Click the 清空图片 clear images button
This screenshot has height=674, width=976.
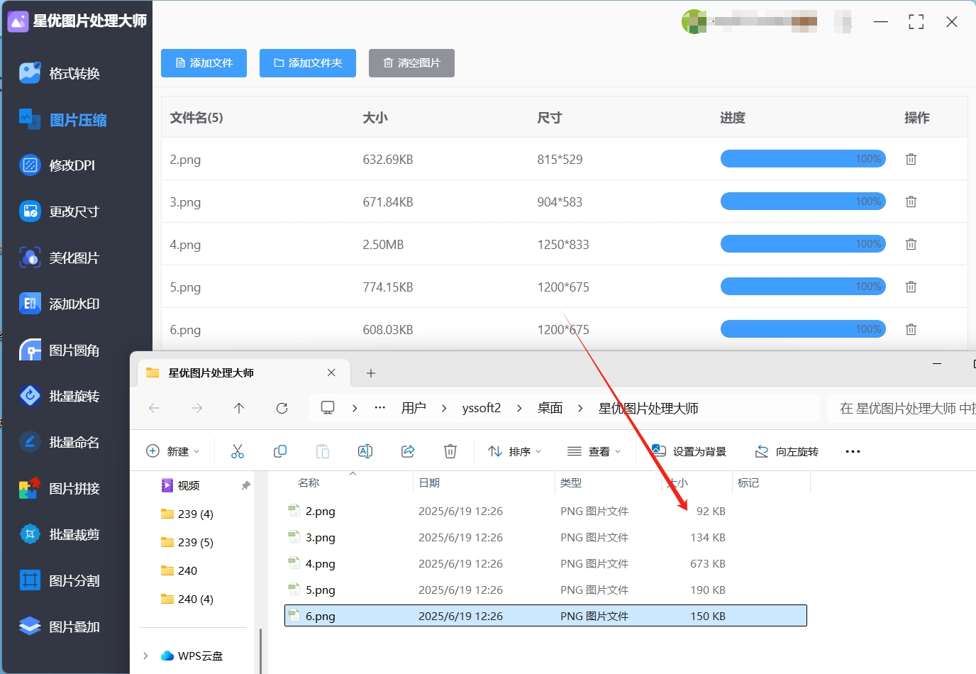point(411,63)
